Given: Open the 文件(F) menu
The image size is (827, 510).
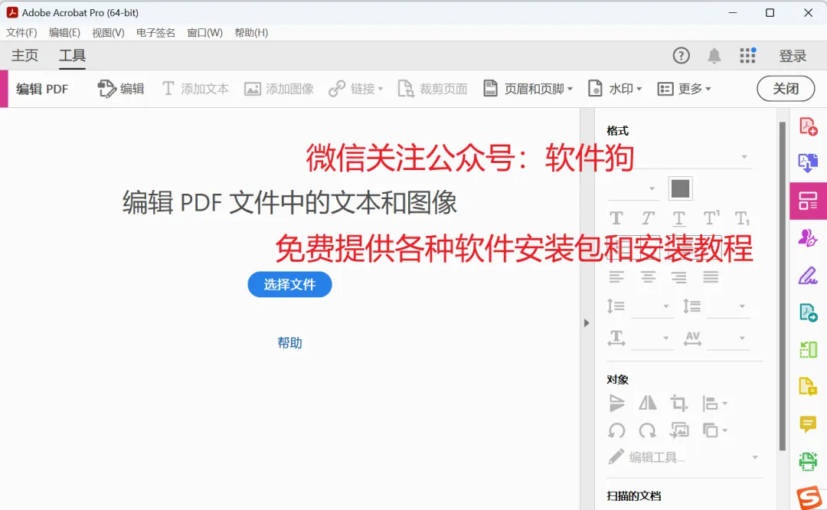Looking at the screenshot, I should 21,33.
